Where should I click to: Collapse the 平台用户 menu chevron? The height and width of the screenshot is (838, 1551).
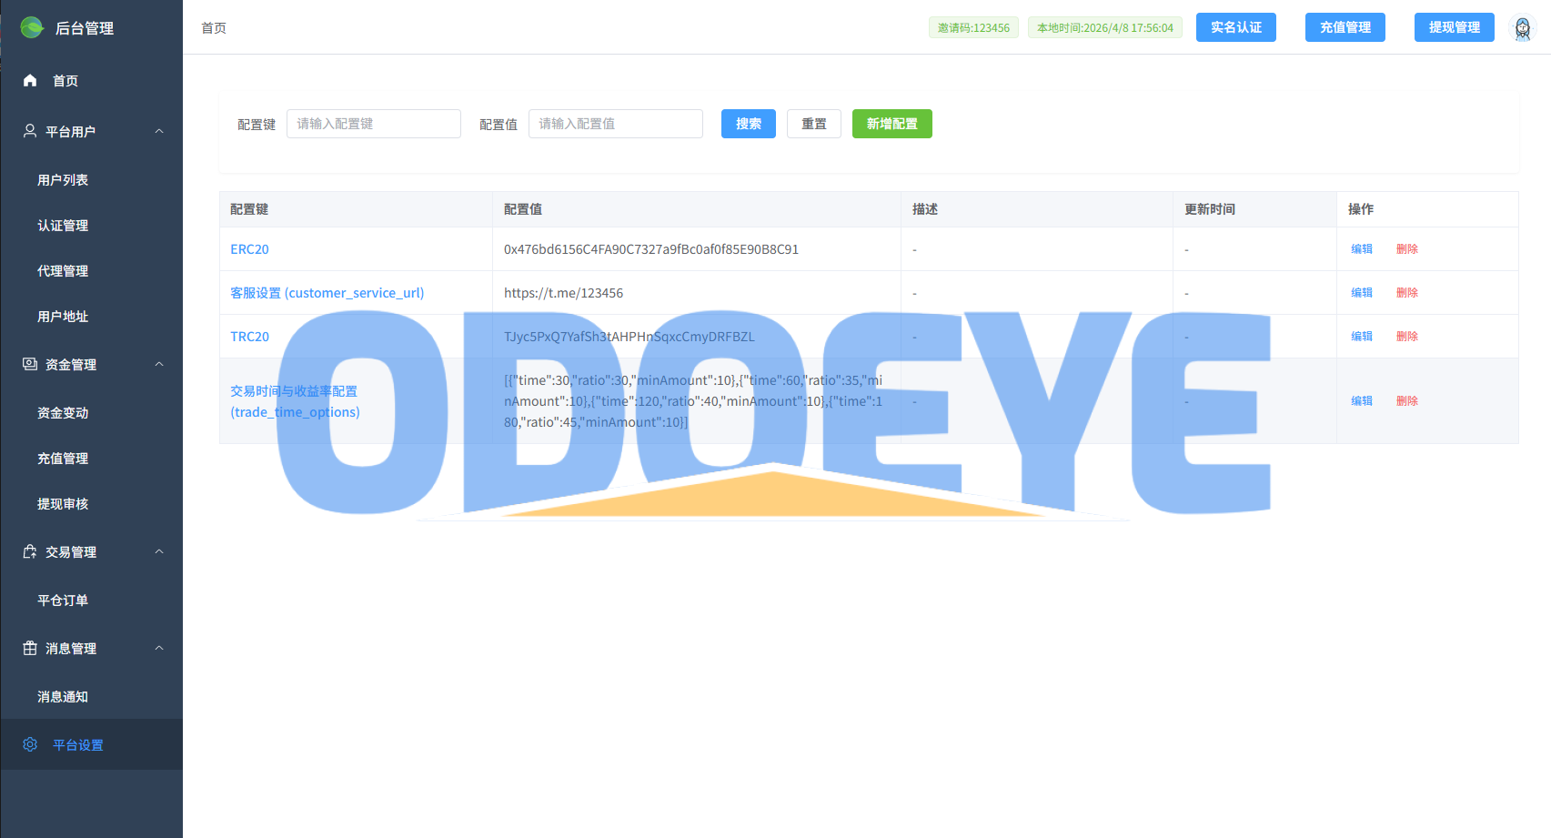tap(159, 131)
